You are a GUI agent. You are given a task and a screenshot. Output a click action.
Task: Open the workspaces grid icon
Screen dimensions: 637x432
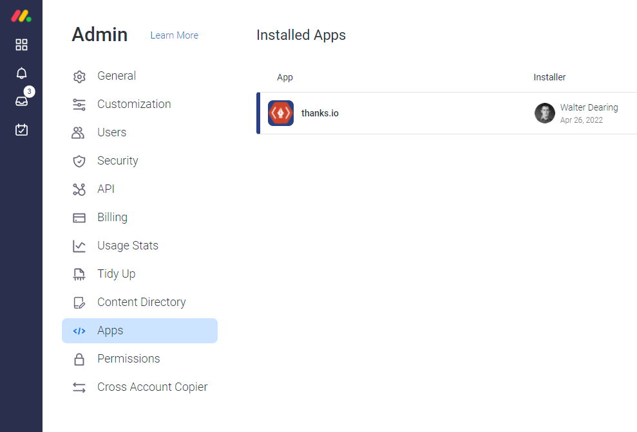click(21, 44)
